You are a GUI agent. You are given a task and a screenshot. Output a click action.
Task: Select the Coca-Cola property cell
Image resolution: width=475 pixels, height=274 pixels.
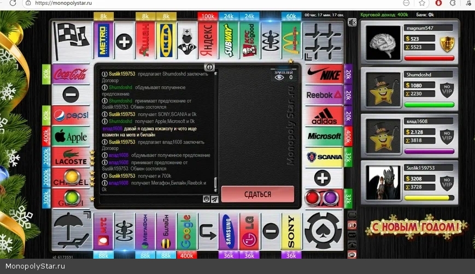(x=71, y=74)
